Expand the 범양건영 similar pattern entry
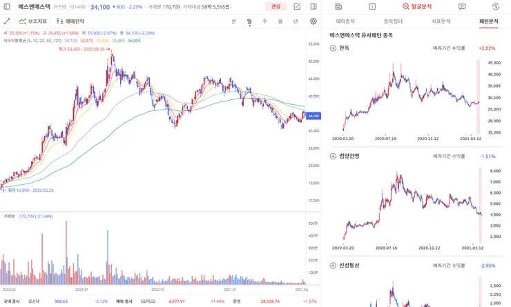511x307 pixels. (x=333, y=157)
